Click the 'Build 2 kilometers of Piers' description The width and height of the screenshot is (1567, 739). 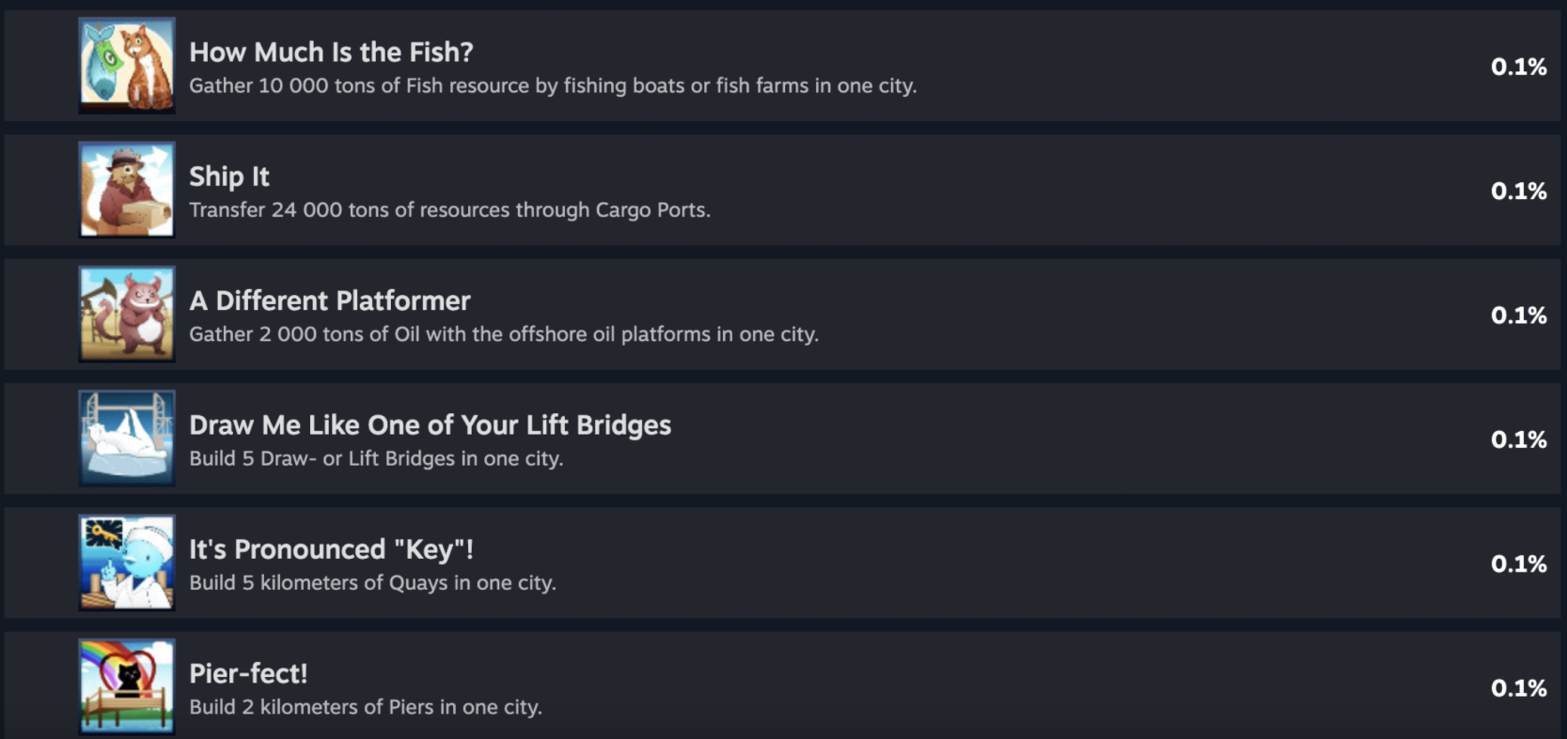(x=366, y=707)
